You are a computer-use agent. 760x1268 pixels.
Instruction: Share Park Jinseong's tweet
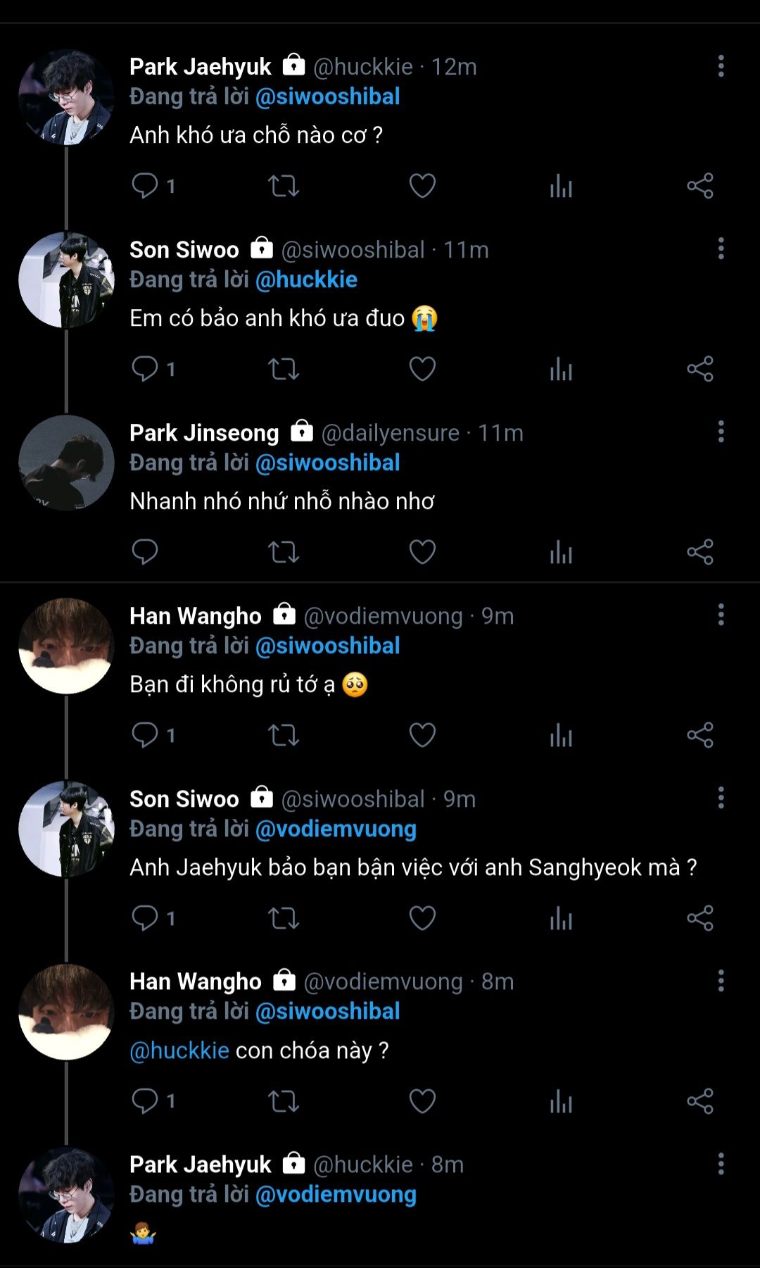coord(700,552)
